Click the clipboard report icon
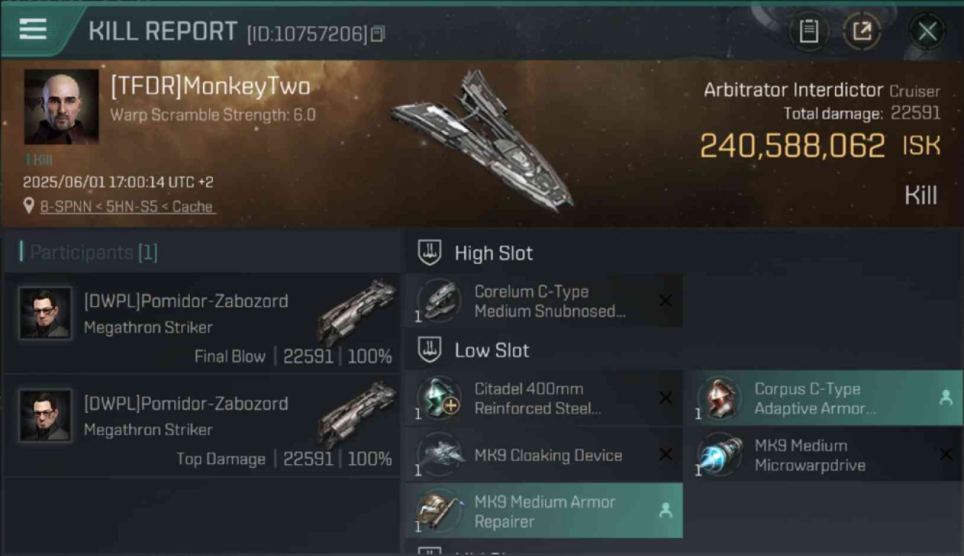The width and height of the screenshot is (964, 556). (x=808, y=31)
